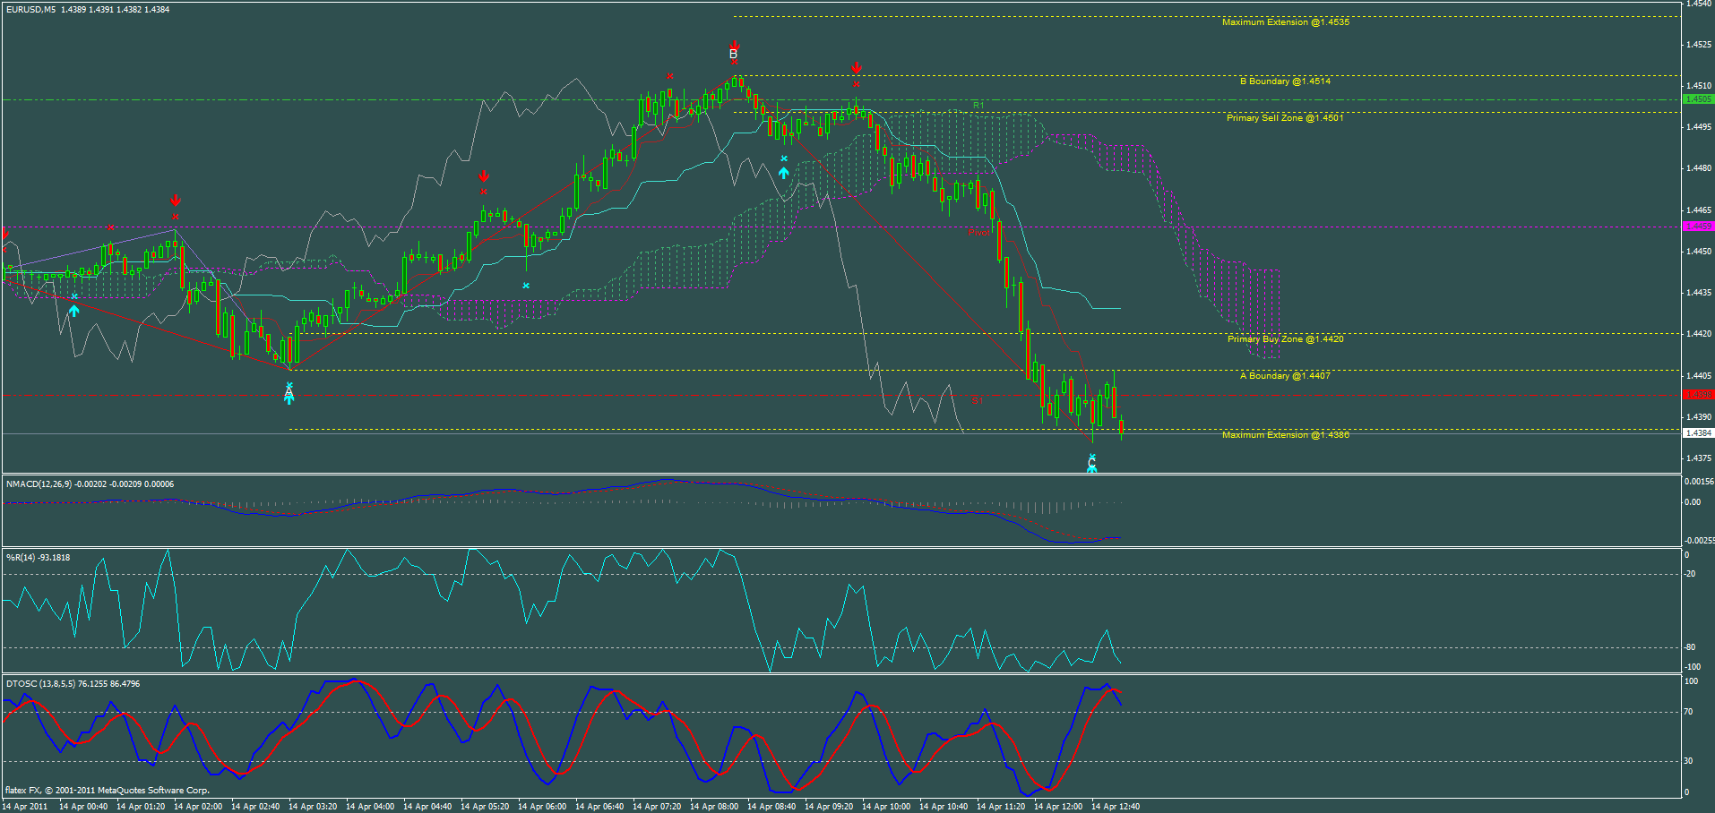Image resolution: width=1715 pixels, height=813 pixels.
Task: Click the cyan X exit marker near 06:00
Action: [x=526, y=284]
